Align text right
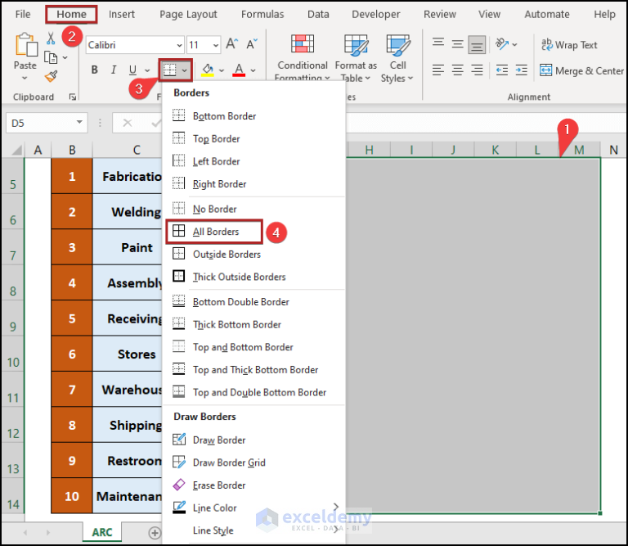 (477, 70)
